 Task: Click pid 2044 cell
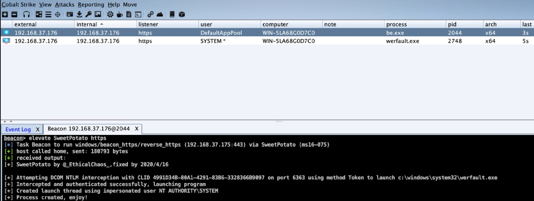coord(465,33)
